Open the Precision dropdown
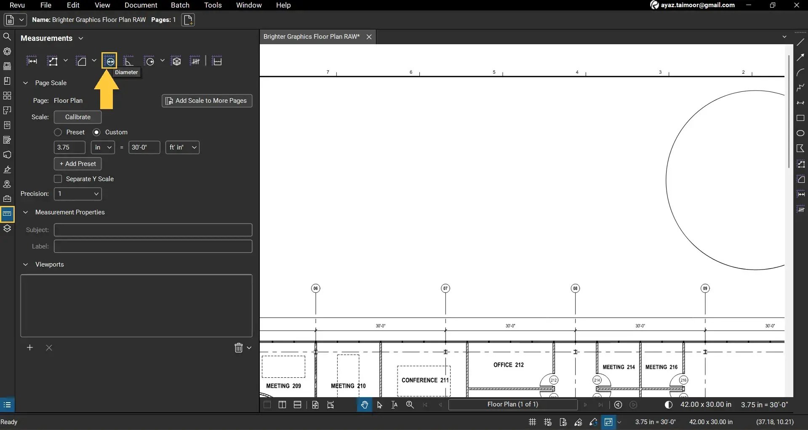This screenshot has width=808, height=430. [x=77, y=194]
